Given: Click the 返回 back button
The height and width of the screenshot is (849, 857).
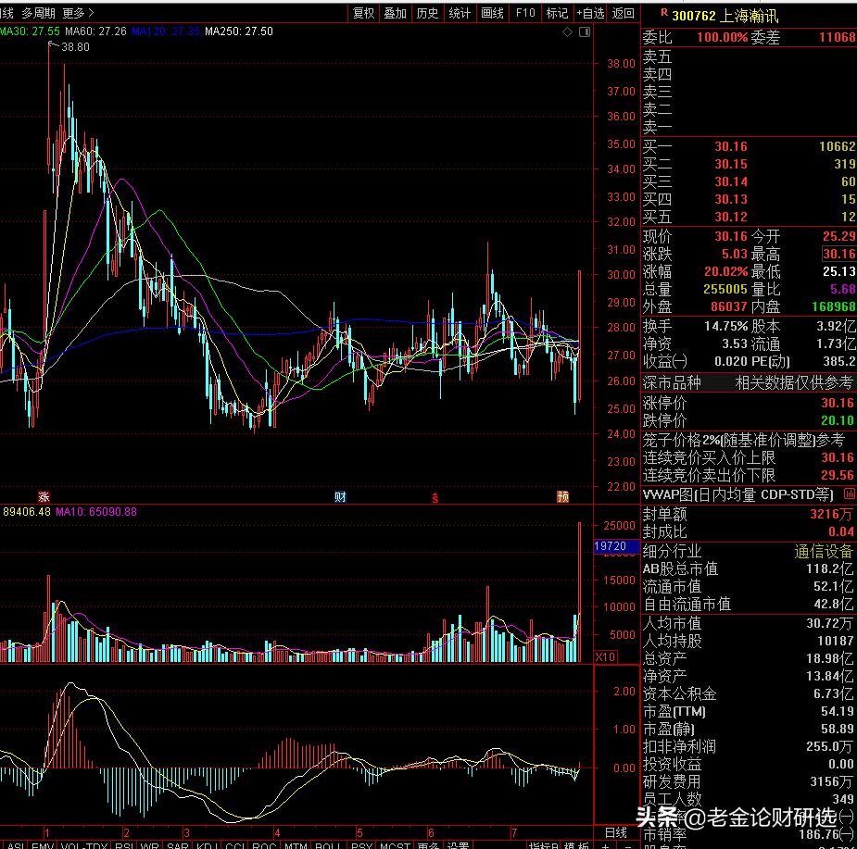Looking at the screenshot, I should point(624,13).
